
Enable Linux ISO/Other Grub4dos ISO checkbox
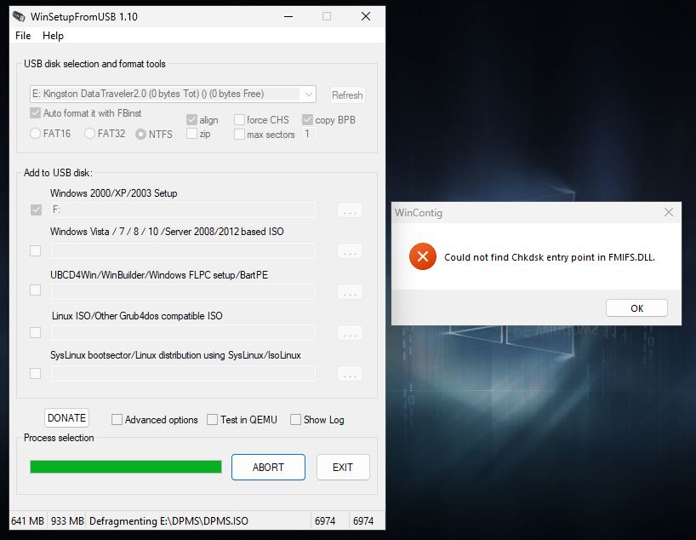click(x=35, y=332)
